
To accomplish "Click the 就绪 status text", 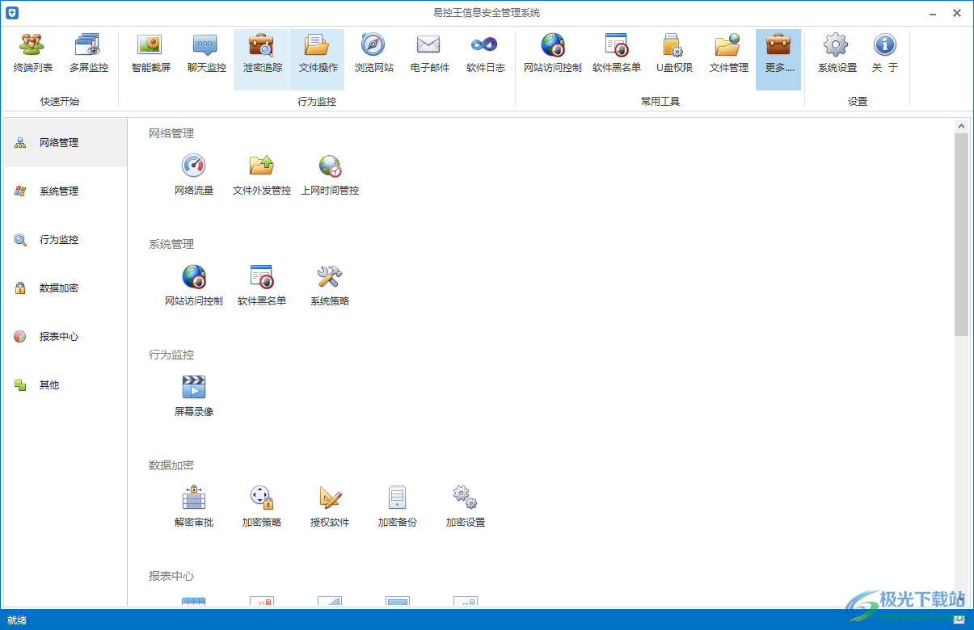I will point(17,620).
